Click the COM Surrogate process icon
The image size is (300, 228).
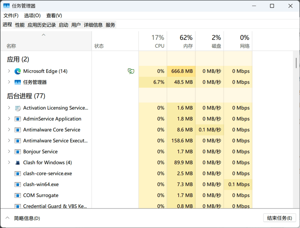[18, 196]
